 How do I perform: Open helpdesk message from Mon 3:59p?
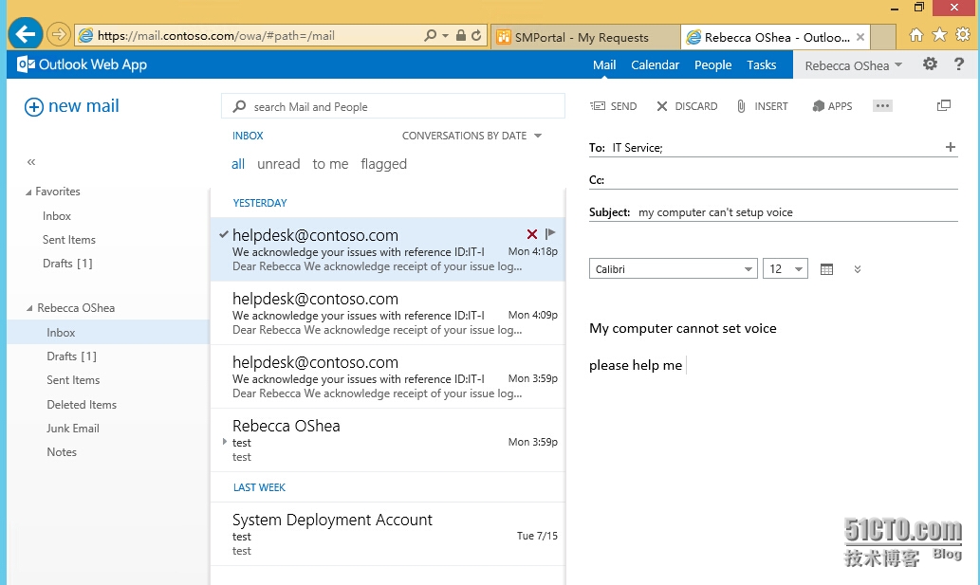388,377
